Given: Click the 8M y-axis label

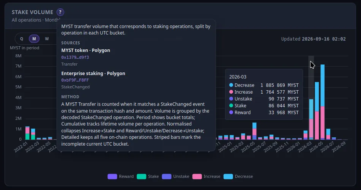Looking at the screenshot, I should (19, 56).
